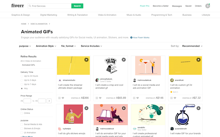The height and width of the screenshot is (137, 220).
Task: Open Programming & Tech category
Action: pyautogui.click(x=162, y=15)
